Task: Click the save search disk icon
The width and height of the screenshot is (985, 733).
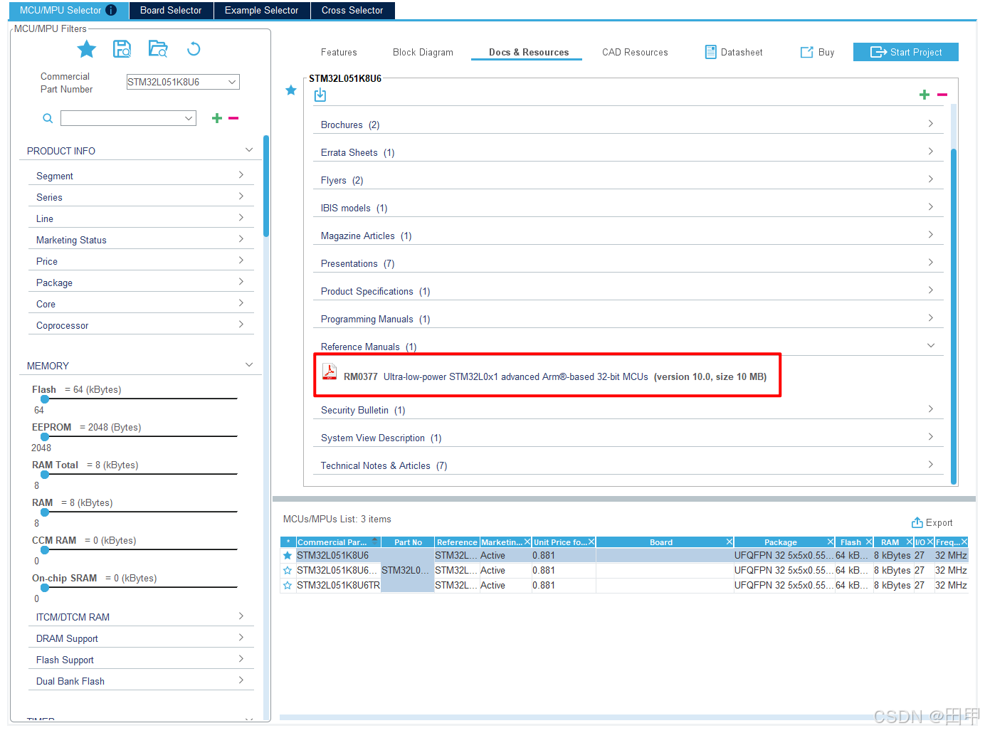Action: coord(122,49)
